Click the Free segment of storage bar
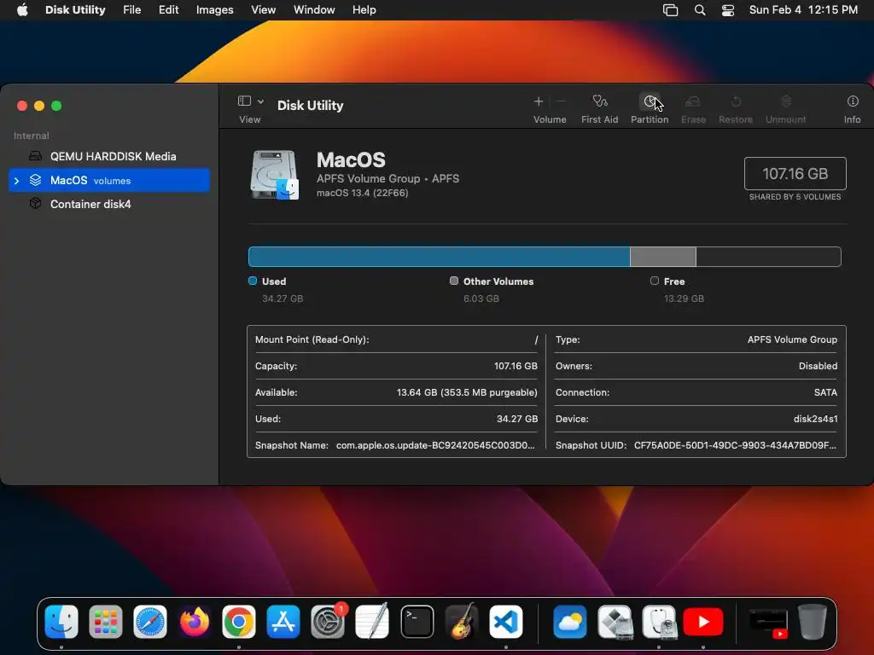874x655 pixels. pyautogui.click(x=768, y=257)
